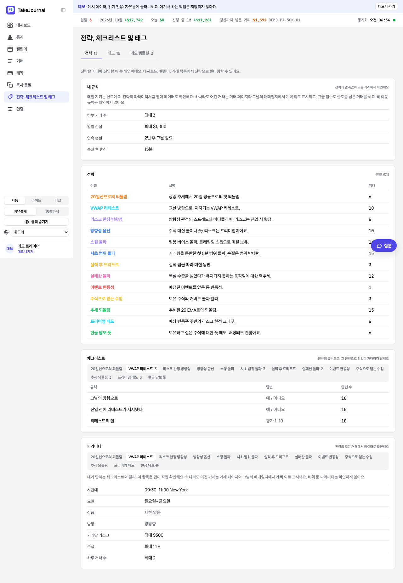Switch density to 촘촘하게
403x583 pixels.
pos(52,212)
